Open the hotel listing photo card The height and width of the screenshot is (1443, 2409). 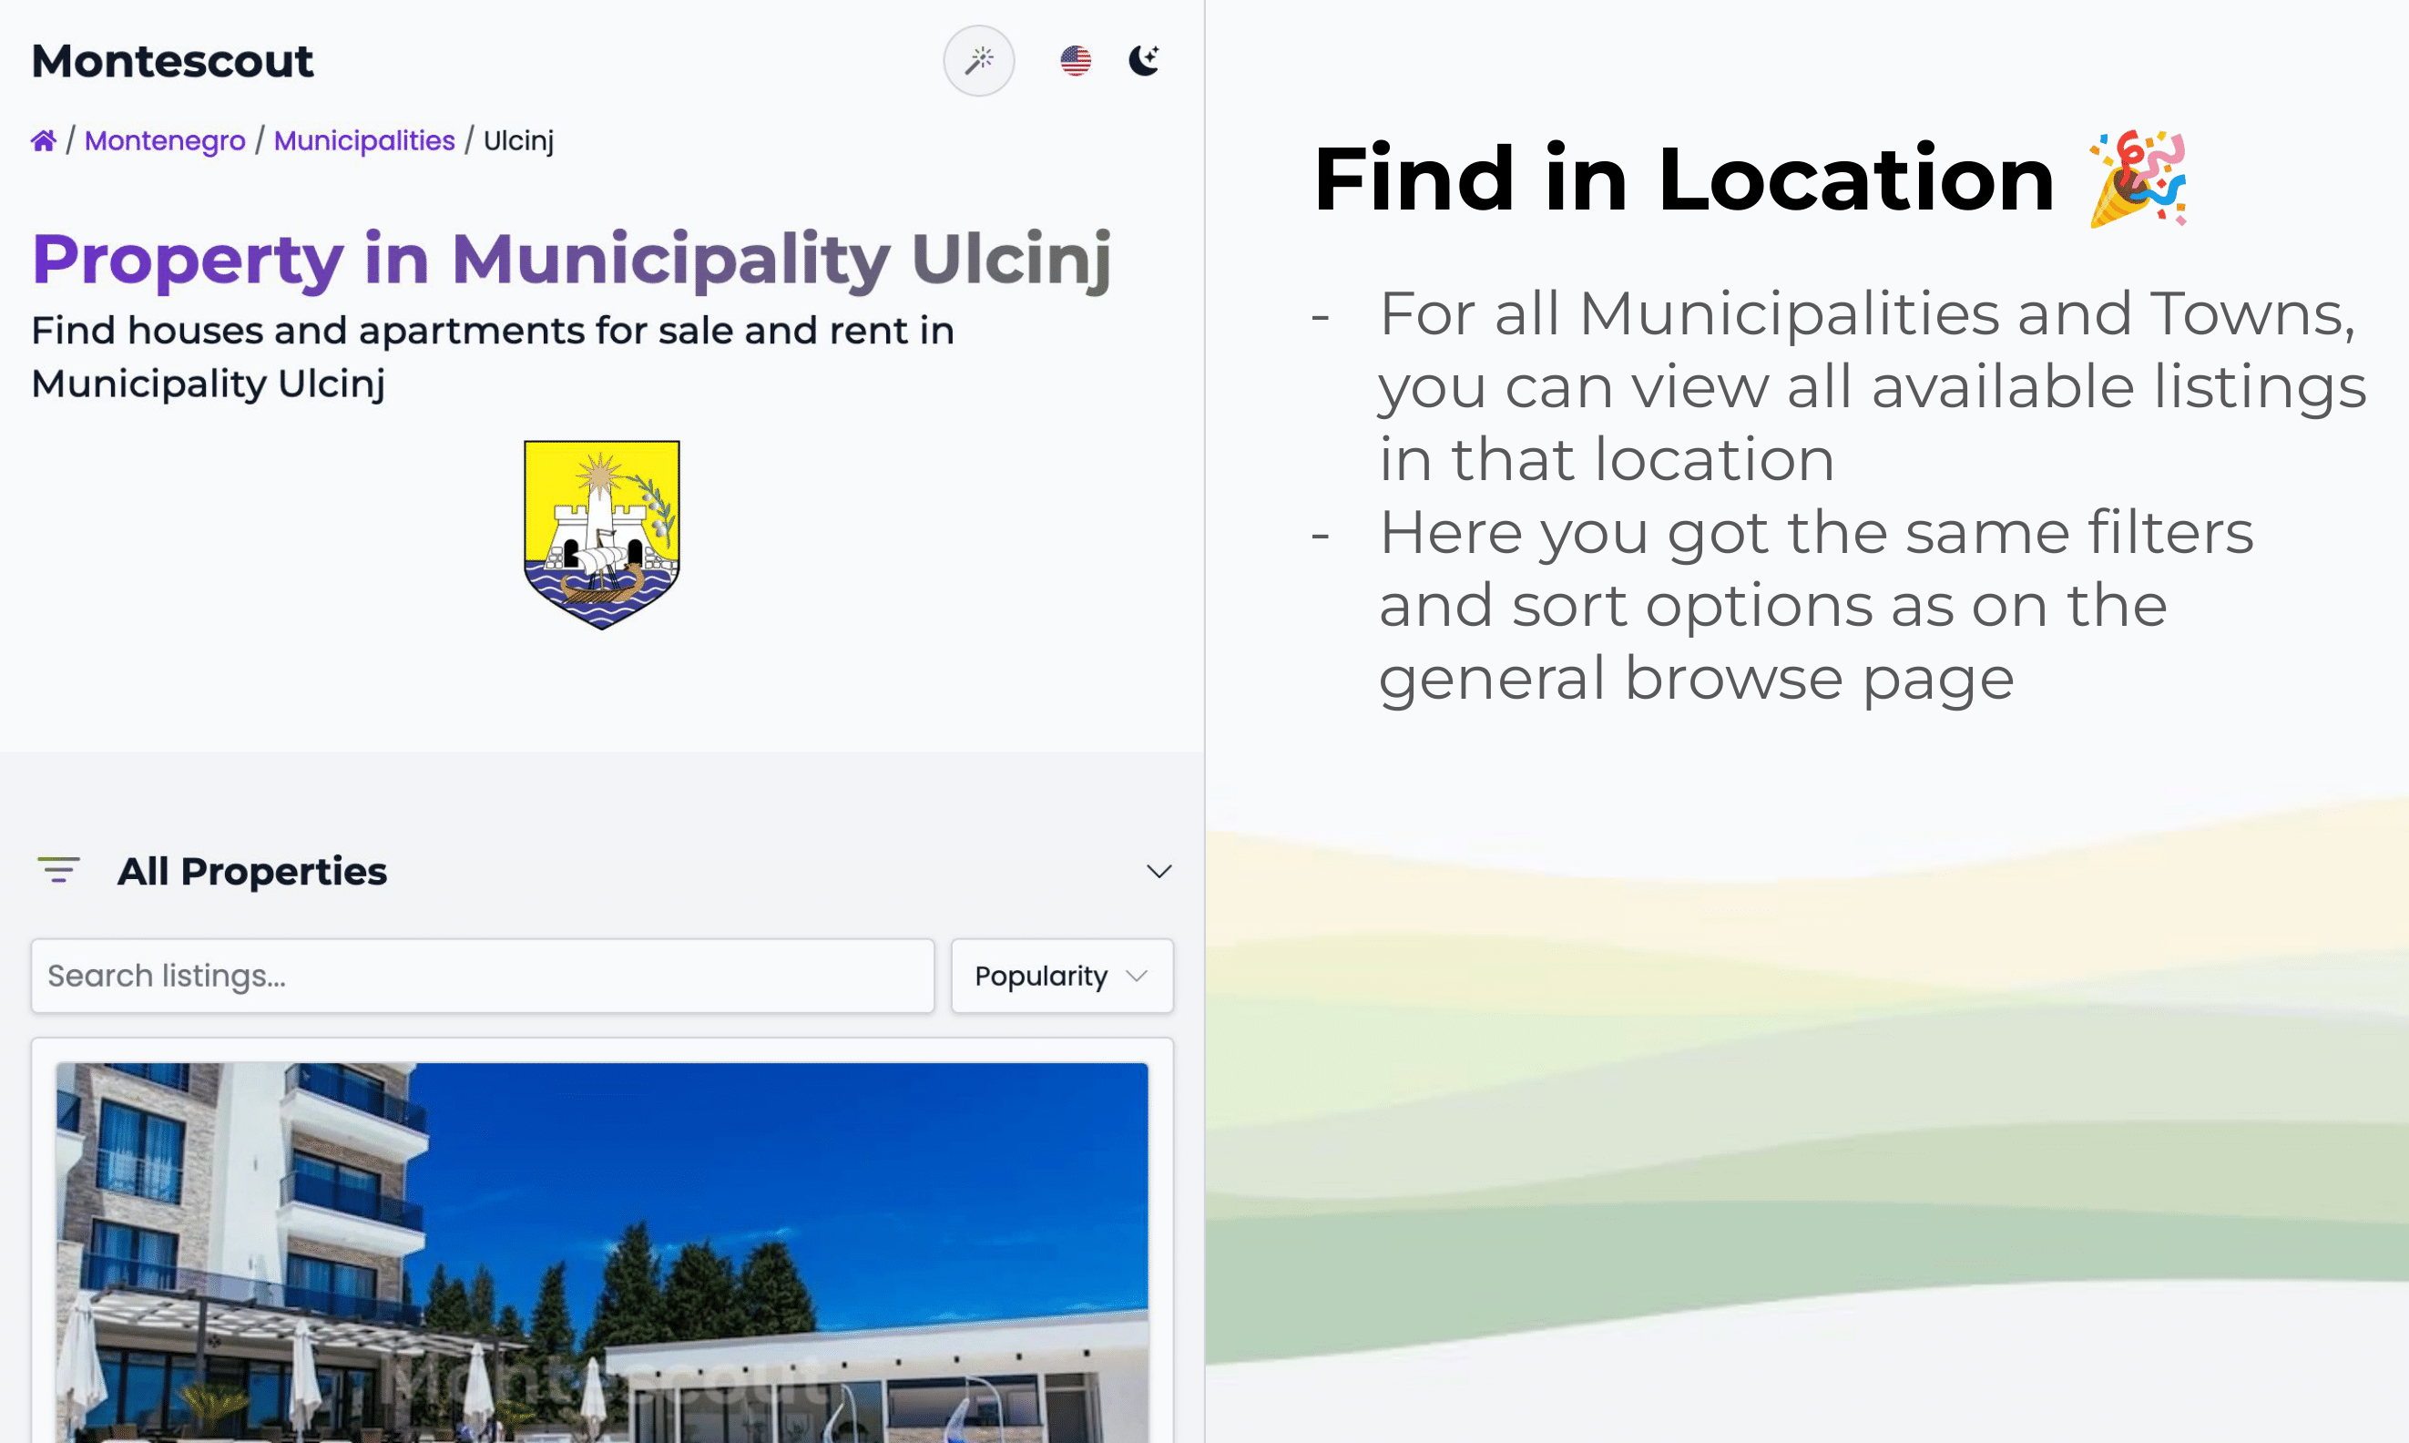point(602,1252)
